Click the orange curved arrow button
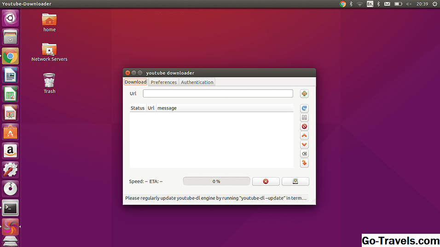 304,163
